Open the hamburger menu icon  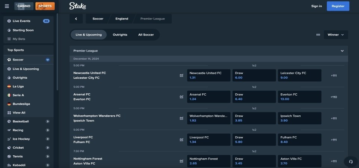(7, 6)
